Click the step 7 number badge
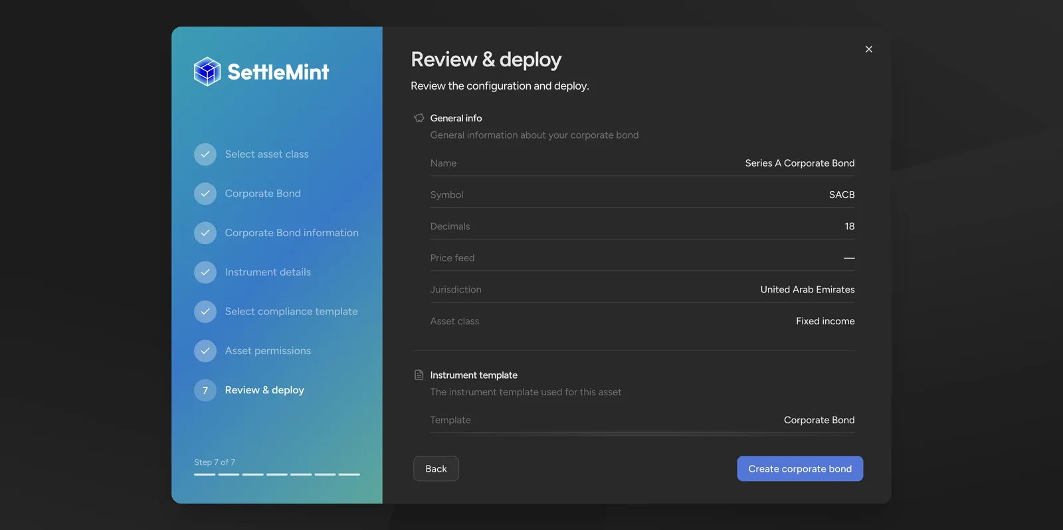This screenshot has height=530, width=1063. tap(205, 390)
